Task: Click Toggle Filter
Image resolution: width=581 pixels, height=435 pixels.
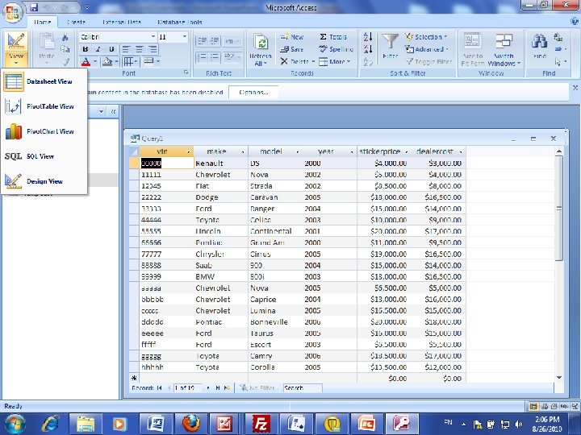Action: click(428, 62)
